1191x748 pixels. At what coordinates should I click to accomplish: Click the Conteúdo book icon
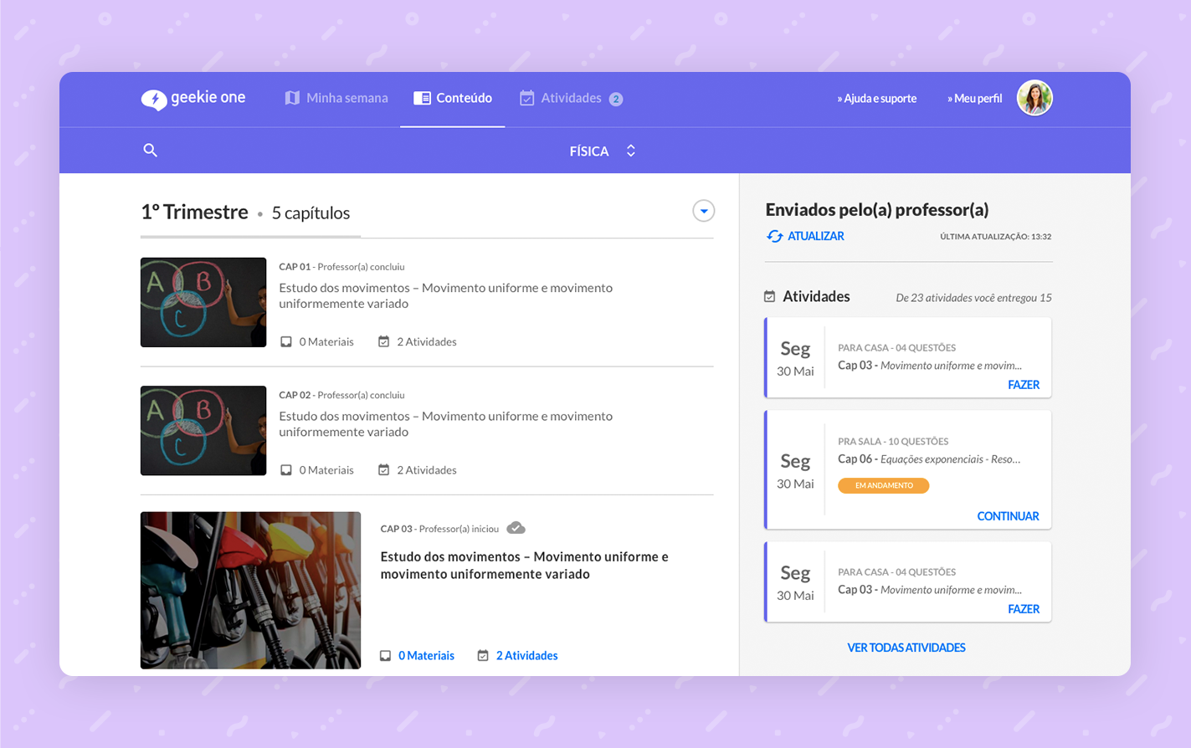point(422,98)
